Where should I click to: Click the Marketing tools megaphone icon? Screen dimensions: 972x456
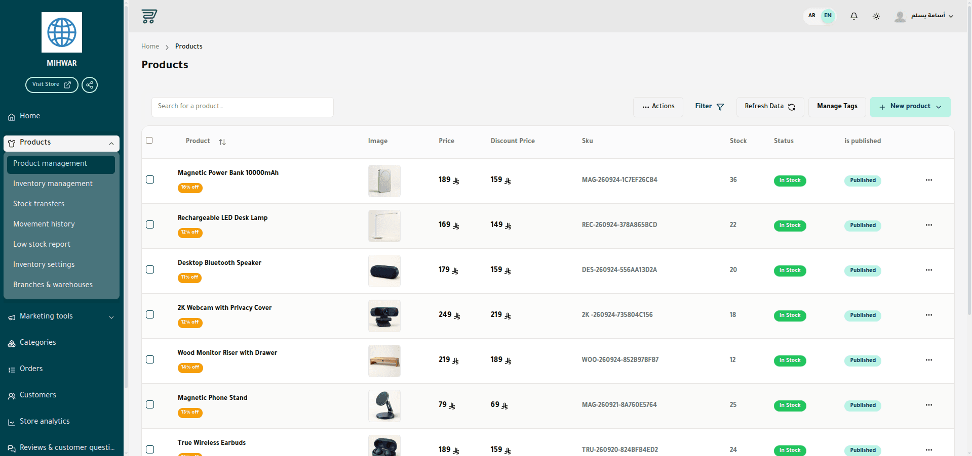(x=12, y=317)
